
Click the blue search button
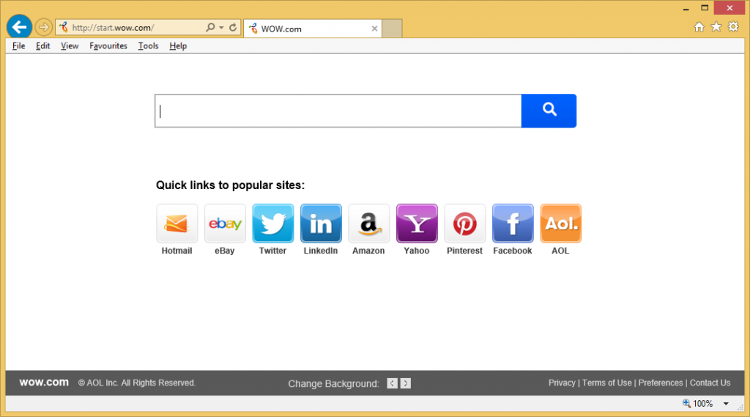549,111
